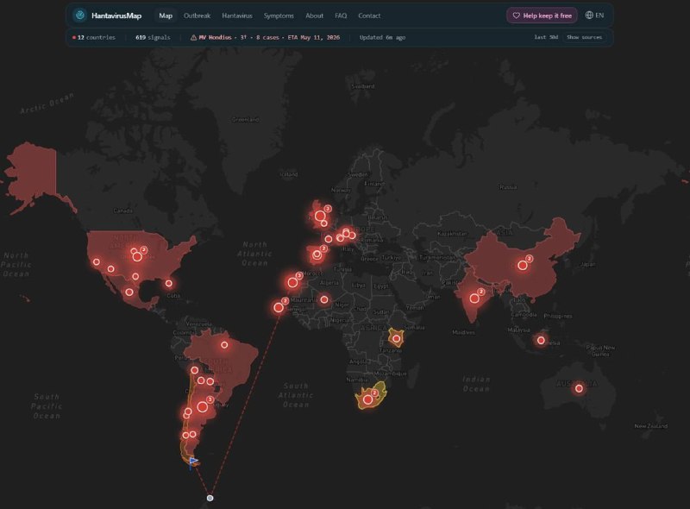Select the India cluster marker

[x=474, y=298]
